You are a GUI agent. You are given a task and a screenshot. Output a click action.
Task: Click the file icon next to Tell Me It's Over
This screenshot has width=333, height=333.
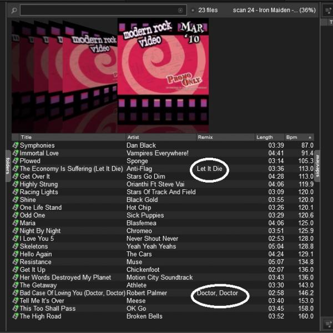click(16, 301)
